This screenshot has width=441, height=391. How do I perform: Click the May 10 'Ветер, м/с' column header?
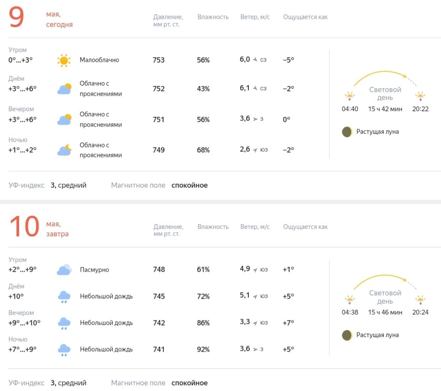[255, 226]
